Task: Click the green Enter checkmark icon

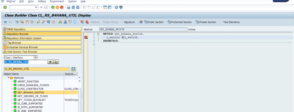Action: (x=5, y=7)
